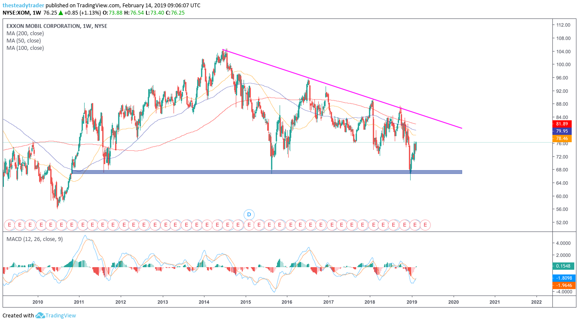Click the 2012 year label on time axis
Screen dimensions: 579x323
(x=121, y=302)
